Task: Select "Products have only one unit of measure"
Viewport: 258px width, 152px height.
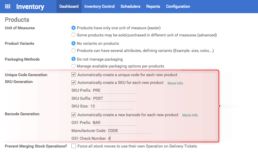Action: [x=73, y=28]
